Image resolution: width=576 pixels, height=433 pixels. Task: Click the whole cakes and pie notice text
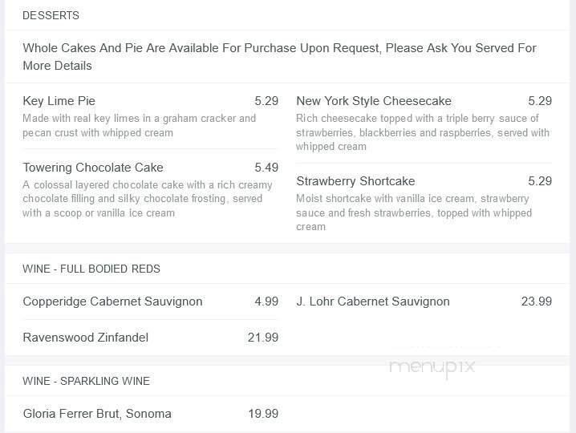coord(279,57)
